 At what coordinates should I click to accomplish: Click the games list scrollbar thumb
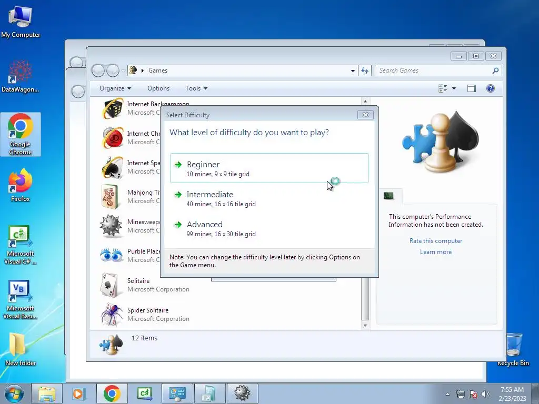pos(365,299)
